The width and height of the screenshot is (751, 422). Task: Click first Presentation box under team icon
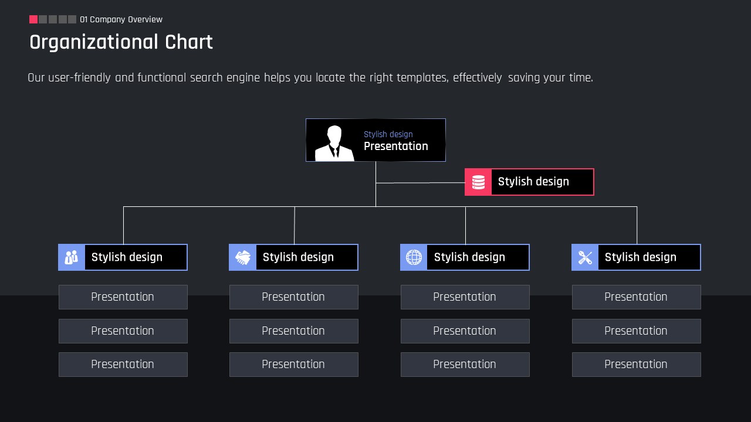tap(123, 297)
